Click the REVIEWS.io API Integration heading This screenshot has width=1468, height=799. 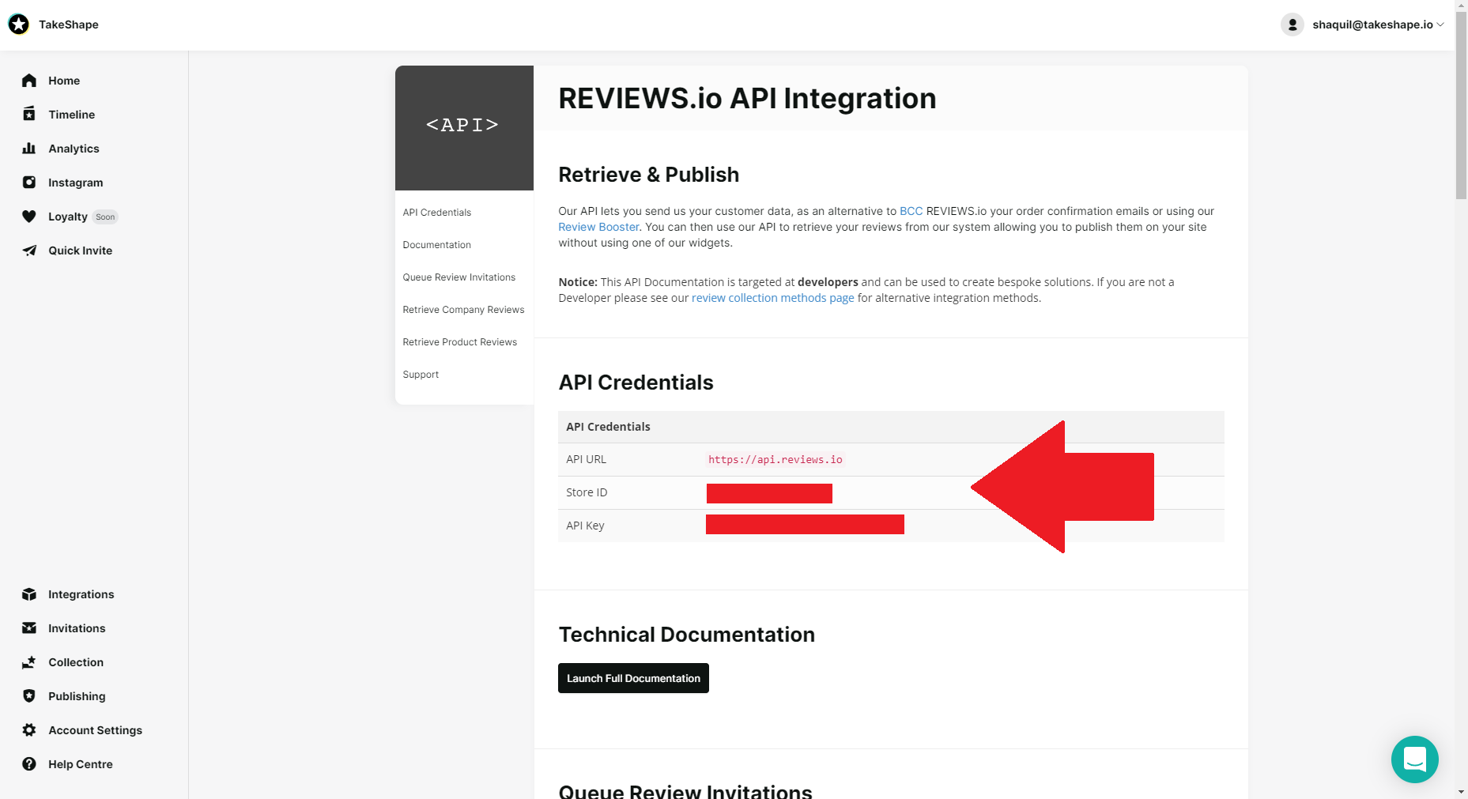click(x=747, y=98)
